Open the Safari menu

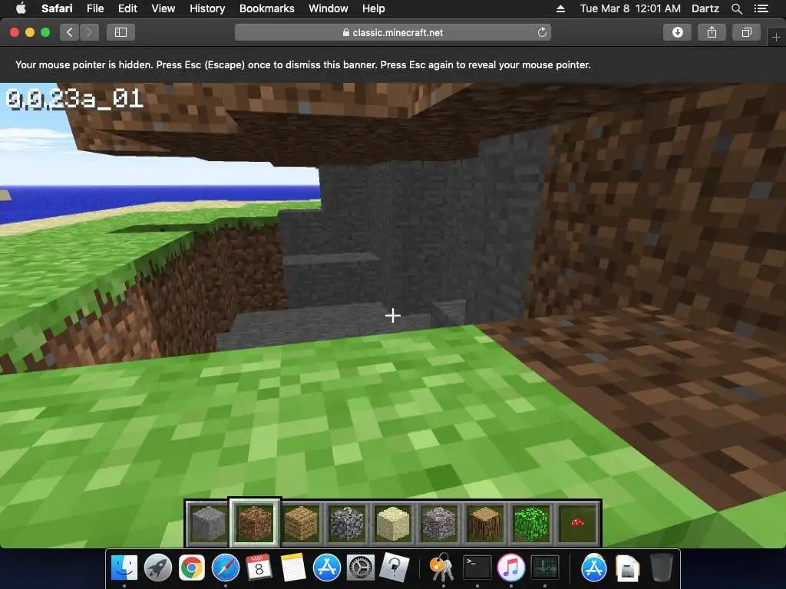point(57,8)
